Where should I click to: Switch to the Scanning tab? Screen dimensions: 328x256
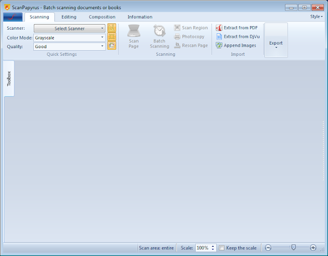[x=39, y=17]
